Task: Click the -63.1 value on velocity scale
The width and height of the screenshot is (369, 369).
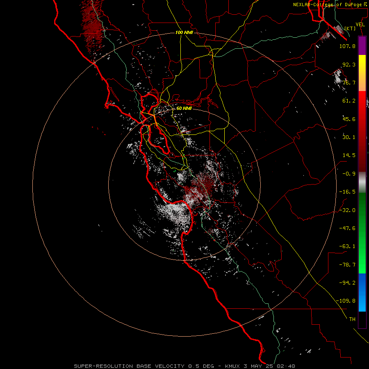Action: point(347,246)
